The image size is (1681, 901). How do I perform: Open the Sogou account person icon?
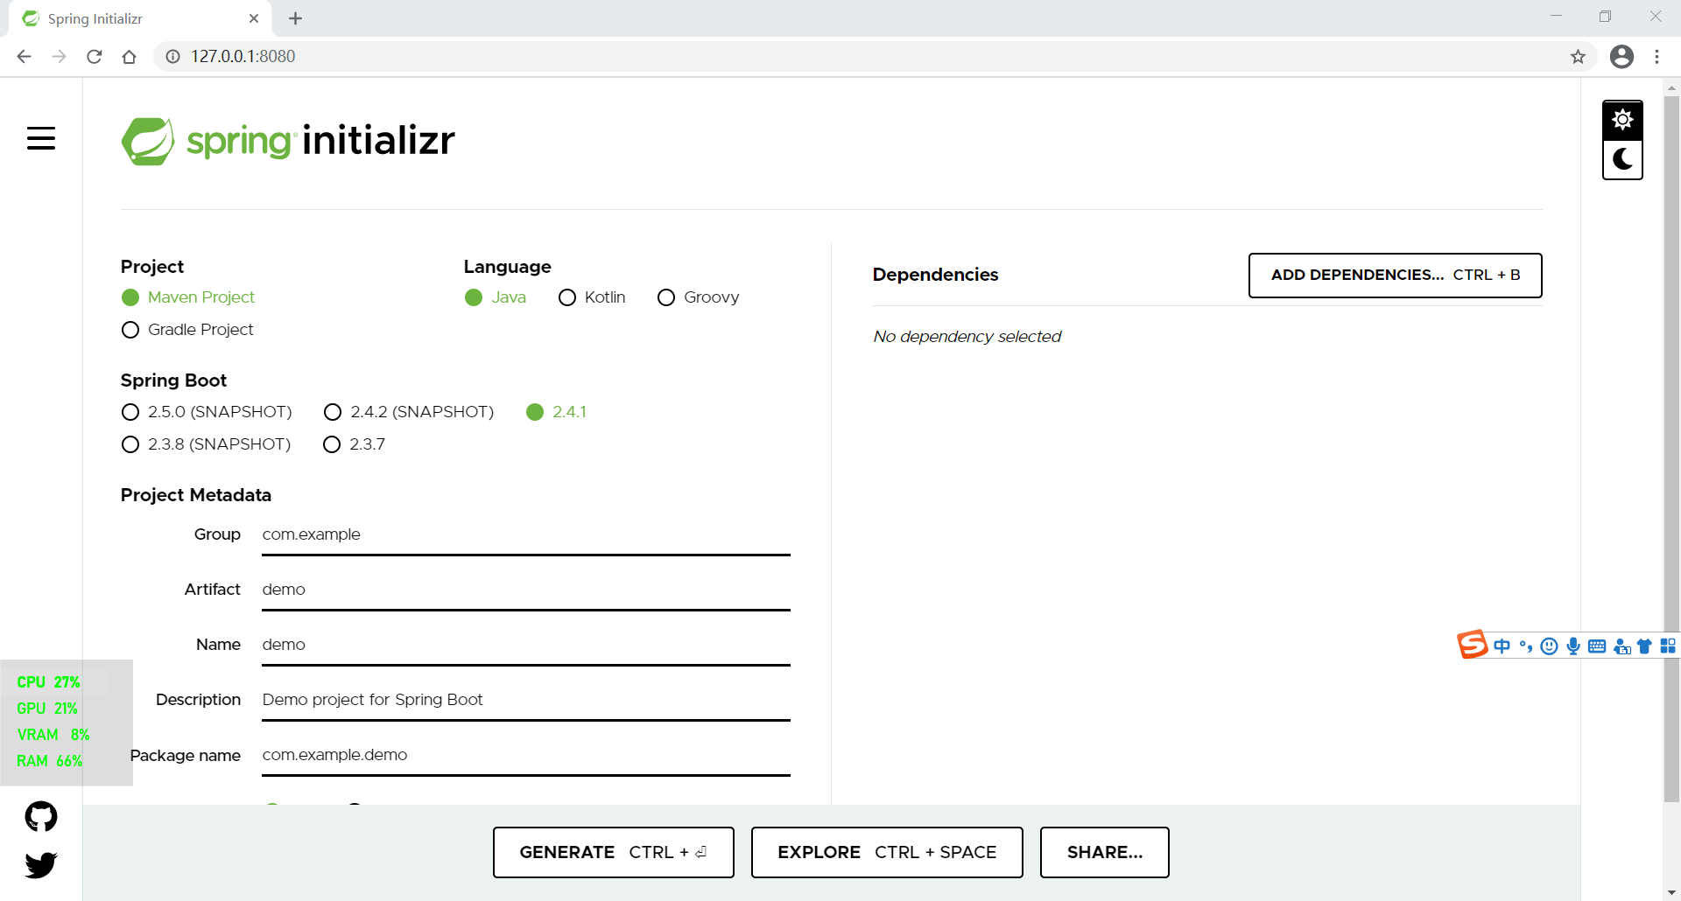[x=1621, y=646]
